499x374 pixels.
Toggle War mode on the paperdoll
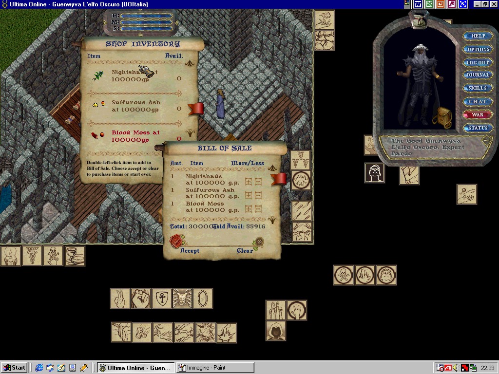pyautogui.click(x=478, y=115)
